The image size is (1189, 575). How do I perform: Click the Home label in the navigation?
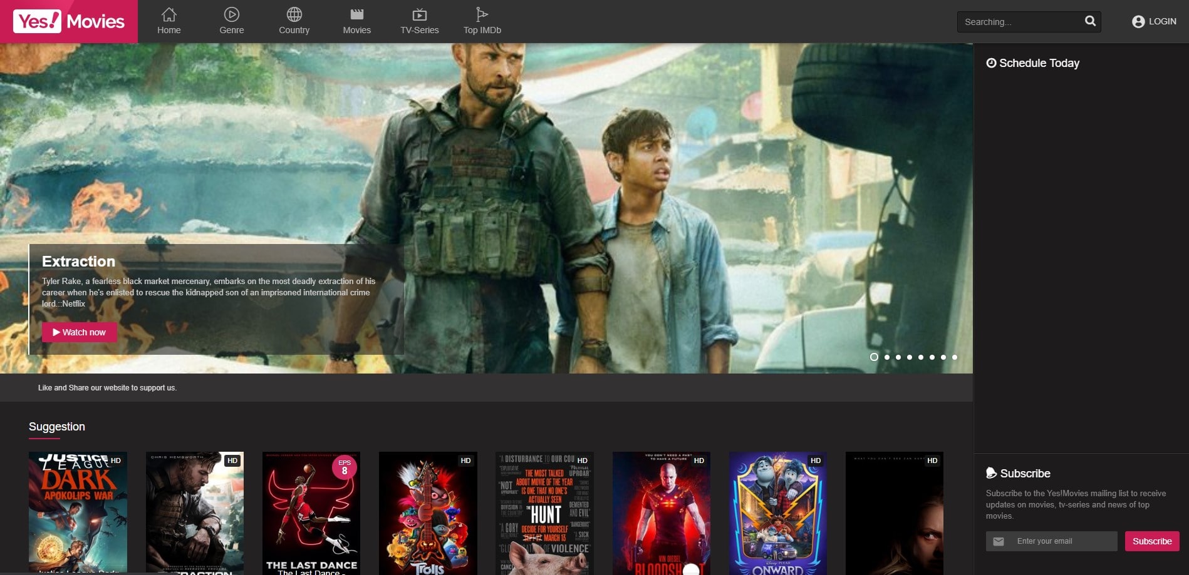[169, 30]
